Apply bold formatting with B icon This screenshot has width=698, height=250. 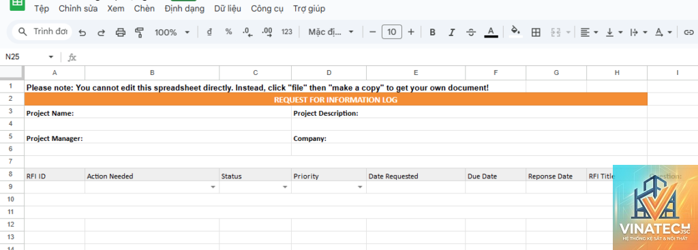point(432,32)
